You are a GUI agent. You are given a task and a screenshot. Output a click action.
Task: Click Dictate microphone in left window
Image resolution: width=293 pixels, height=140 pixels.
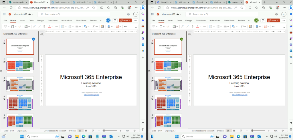tap(108, 26)
